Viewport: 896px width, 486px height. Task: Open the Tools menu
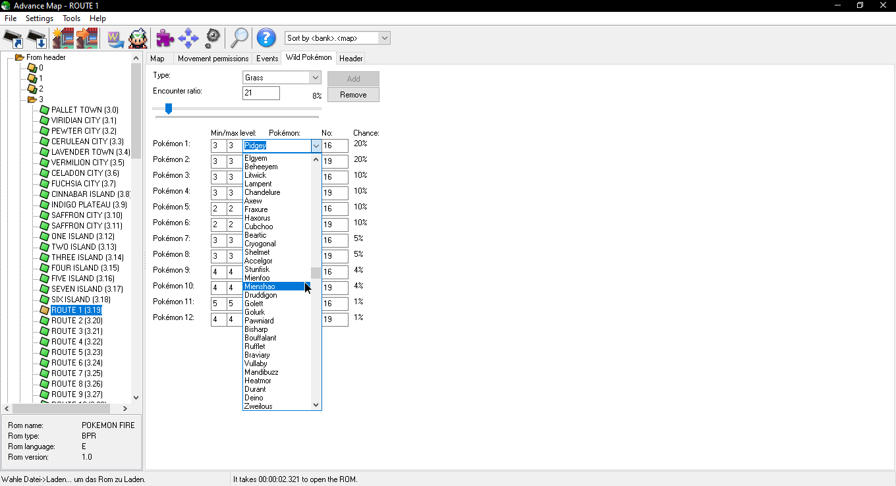tap(72, 18)
